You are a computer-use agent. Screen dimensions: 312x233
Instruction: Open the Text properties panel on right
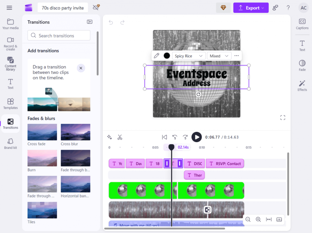click(302, 46)
